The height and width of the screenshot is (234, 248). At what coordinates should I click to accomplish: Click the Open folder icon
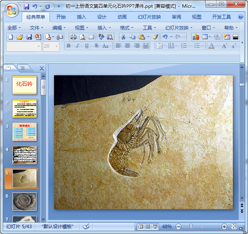click(20, 37)
